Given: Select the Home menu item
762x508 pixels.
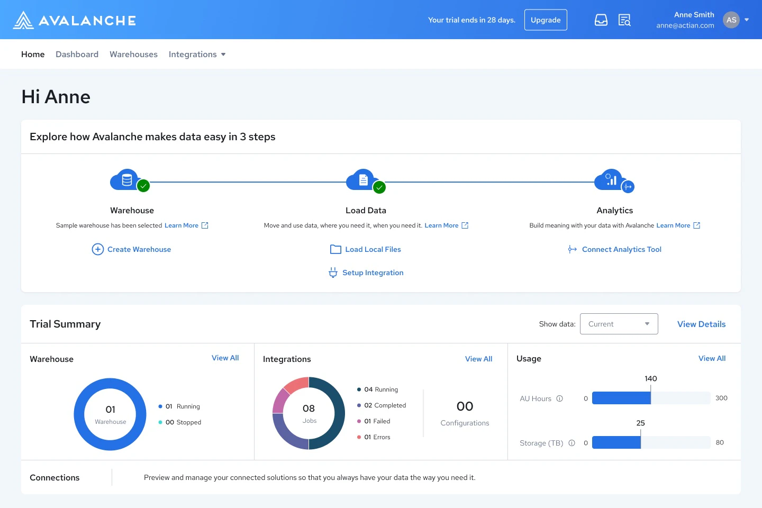Looking at the screenshot, I should pos(33,54).
